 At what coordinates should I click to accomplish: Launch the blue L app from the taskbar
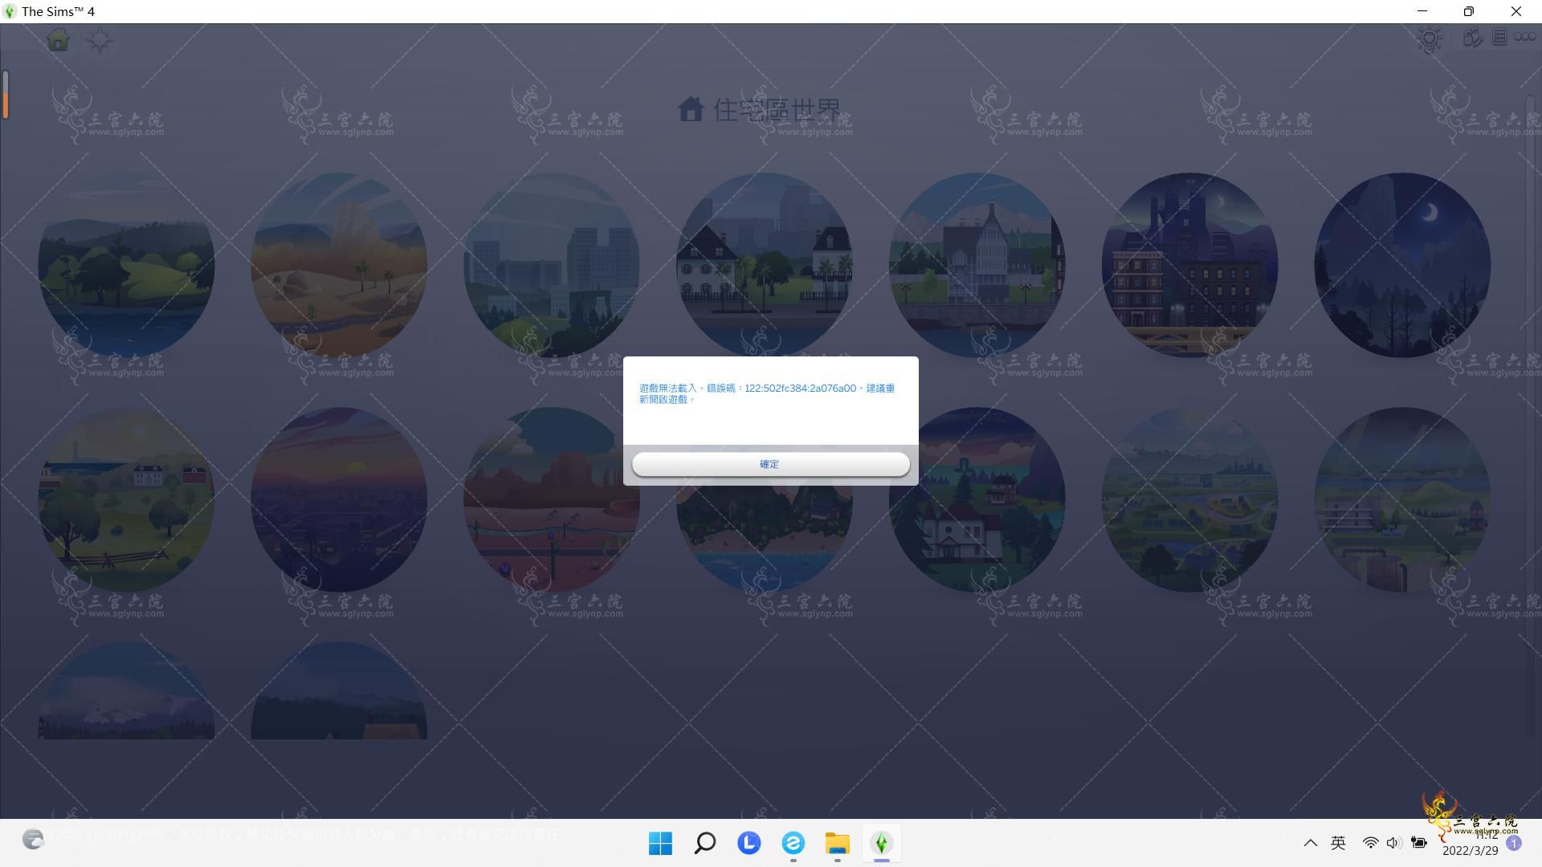(749, 843)
